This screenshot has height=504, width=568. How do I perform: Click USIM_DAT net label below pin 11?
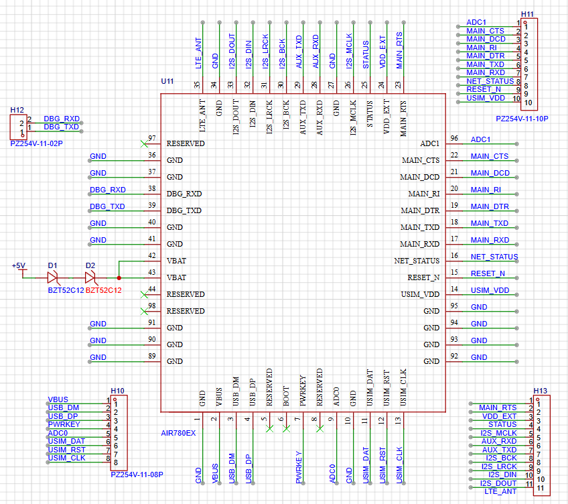366,465
